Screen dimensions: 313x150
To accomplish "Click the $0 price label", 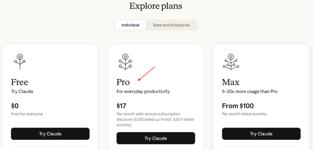I will point(15,106).
